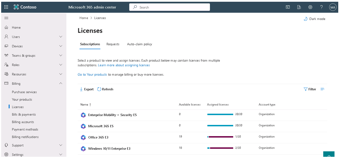Viewport: 340px width, 157px height.
Task: Collapse navigation with the hamburger icon
Action: tap(6, 18)
